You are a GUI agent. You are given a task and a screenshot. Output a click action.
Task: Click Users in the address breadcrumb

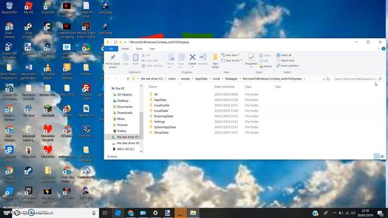(172, 79)
